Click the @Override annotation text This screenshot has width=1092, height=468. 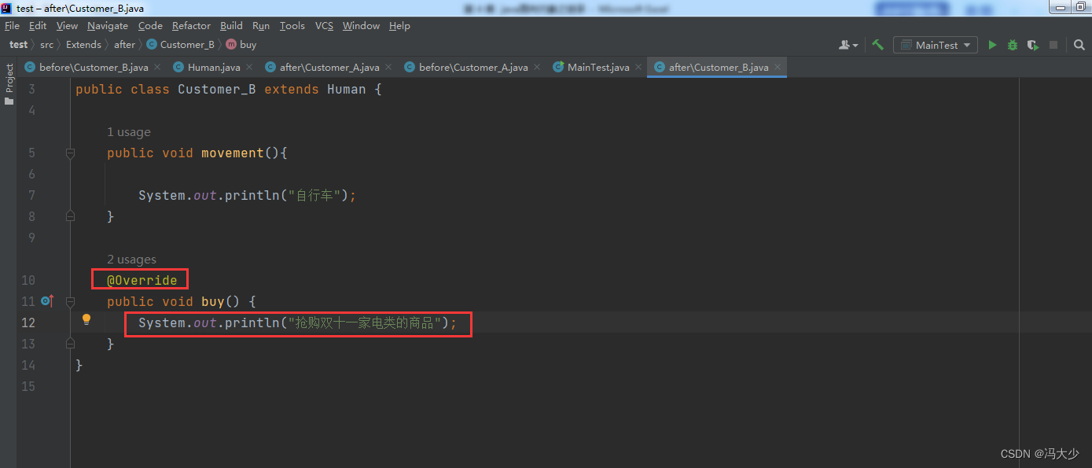coord(142,280)
